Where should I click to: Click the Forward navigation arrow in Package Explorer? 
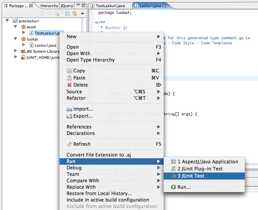tap(50, 14)
